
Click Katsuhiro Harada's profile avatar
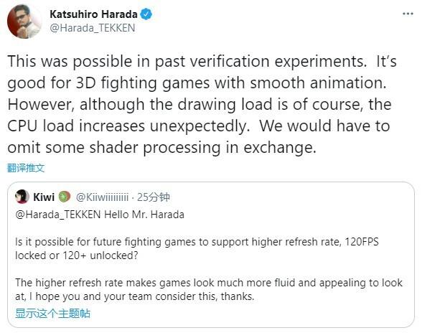pyautogui.click(x=24, y=22)
